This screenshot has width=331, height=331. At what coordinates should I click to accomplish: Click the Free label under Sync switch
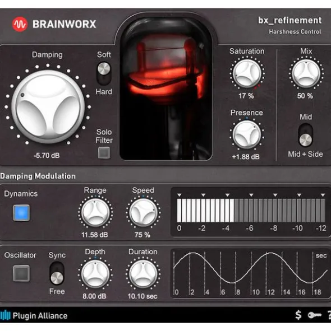coord(57,292)
